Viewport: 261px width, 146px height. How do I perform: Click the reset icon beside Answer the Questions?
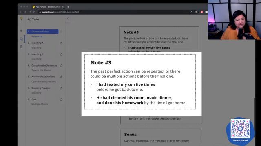[x=61, y=77]
